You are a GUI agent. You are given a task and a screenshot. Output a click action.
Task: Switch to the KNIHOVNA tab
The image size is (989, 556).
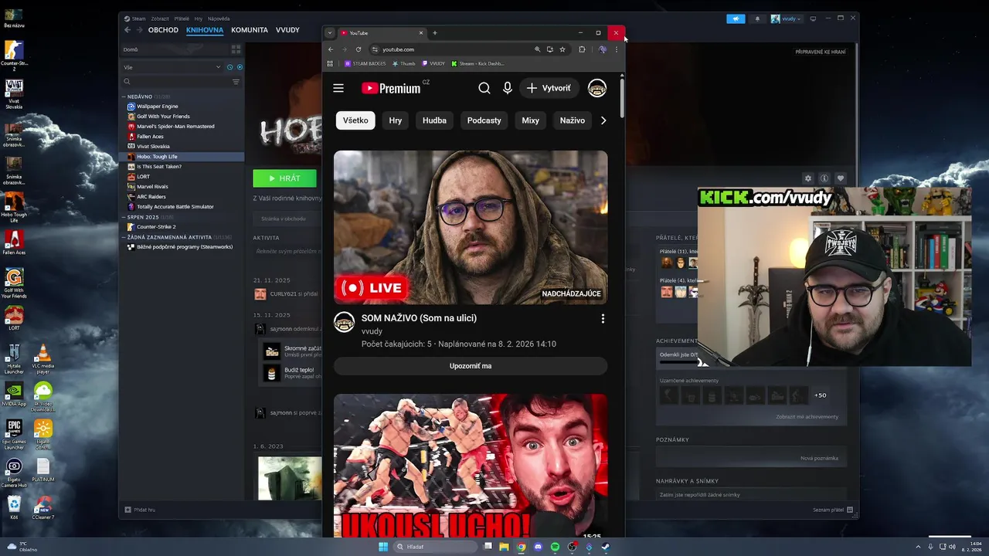coord(205,30)
